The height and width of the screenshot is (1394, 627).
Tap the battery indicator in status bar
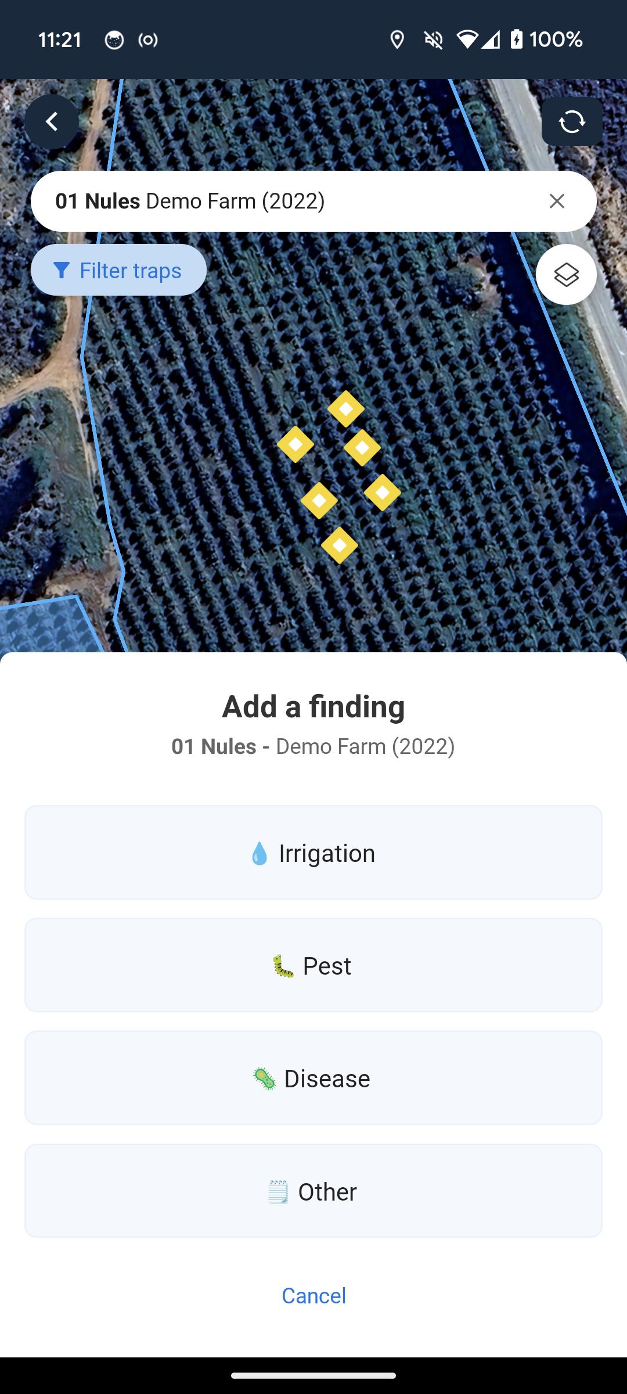pos(516,39)
